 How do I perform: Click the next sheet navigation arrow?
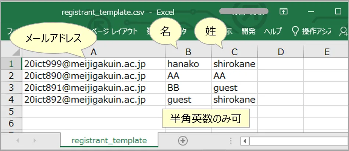(x=35, y=140)
